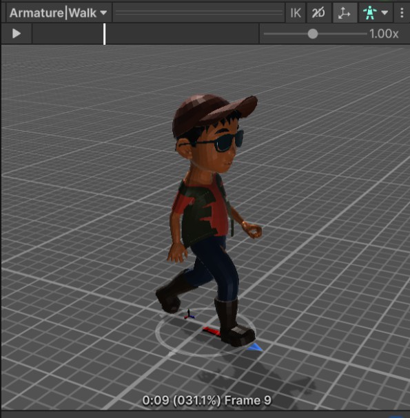Screen dimensions: 410x418
Task: Click the blue forward-direction arrow gizmo
Action: tap(255, 347)
